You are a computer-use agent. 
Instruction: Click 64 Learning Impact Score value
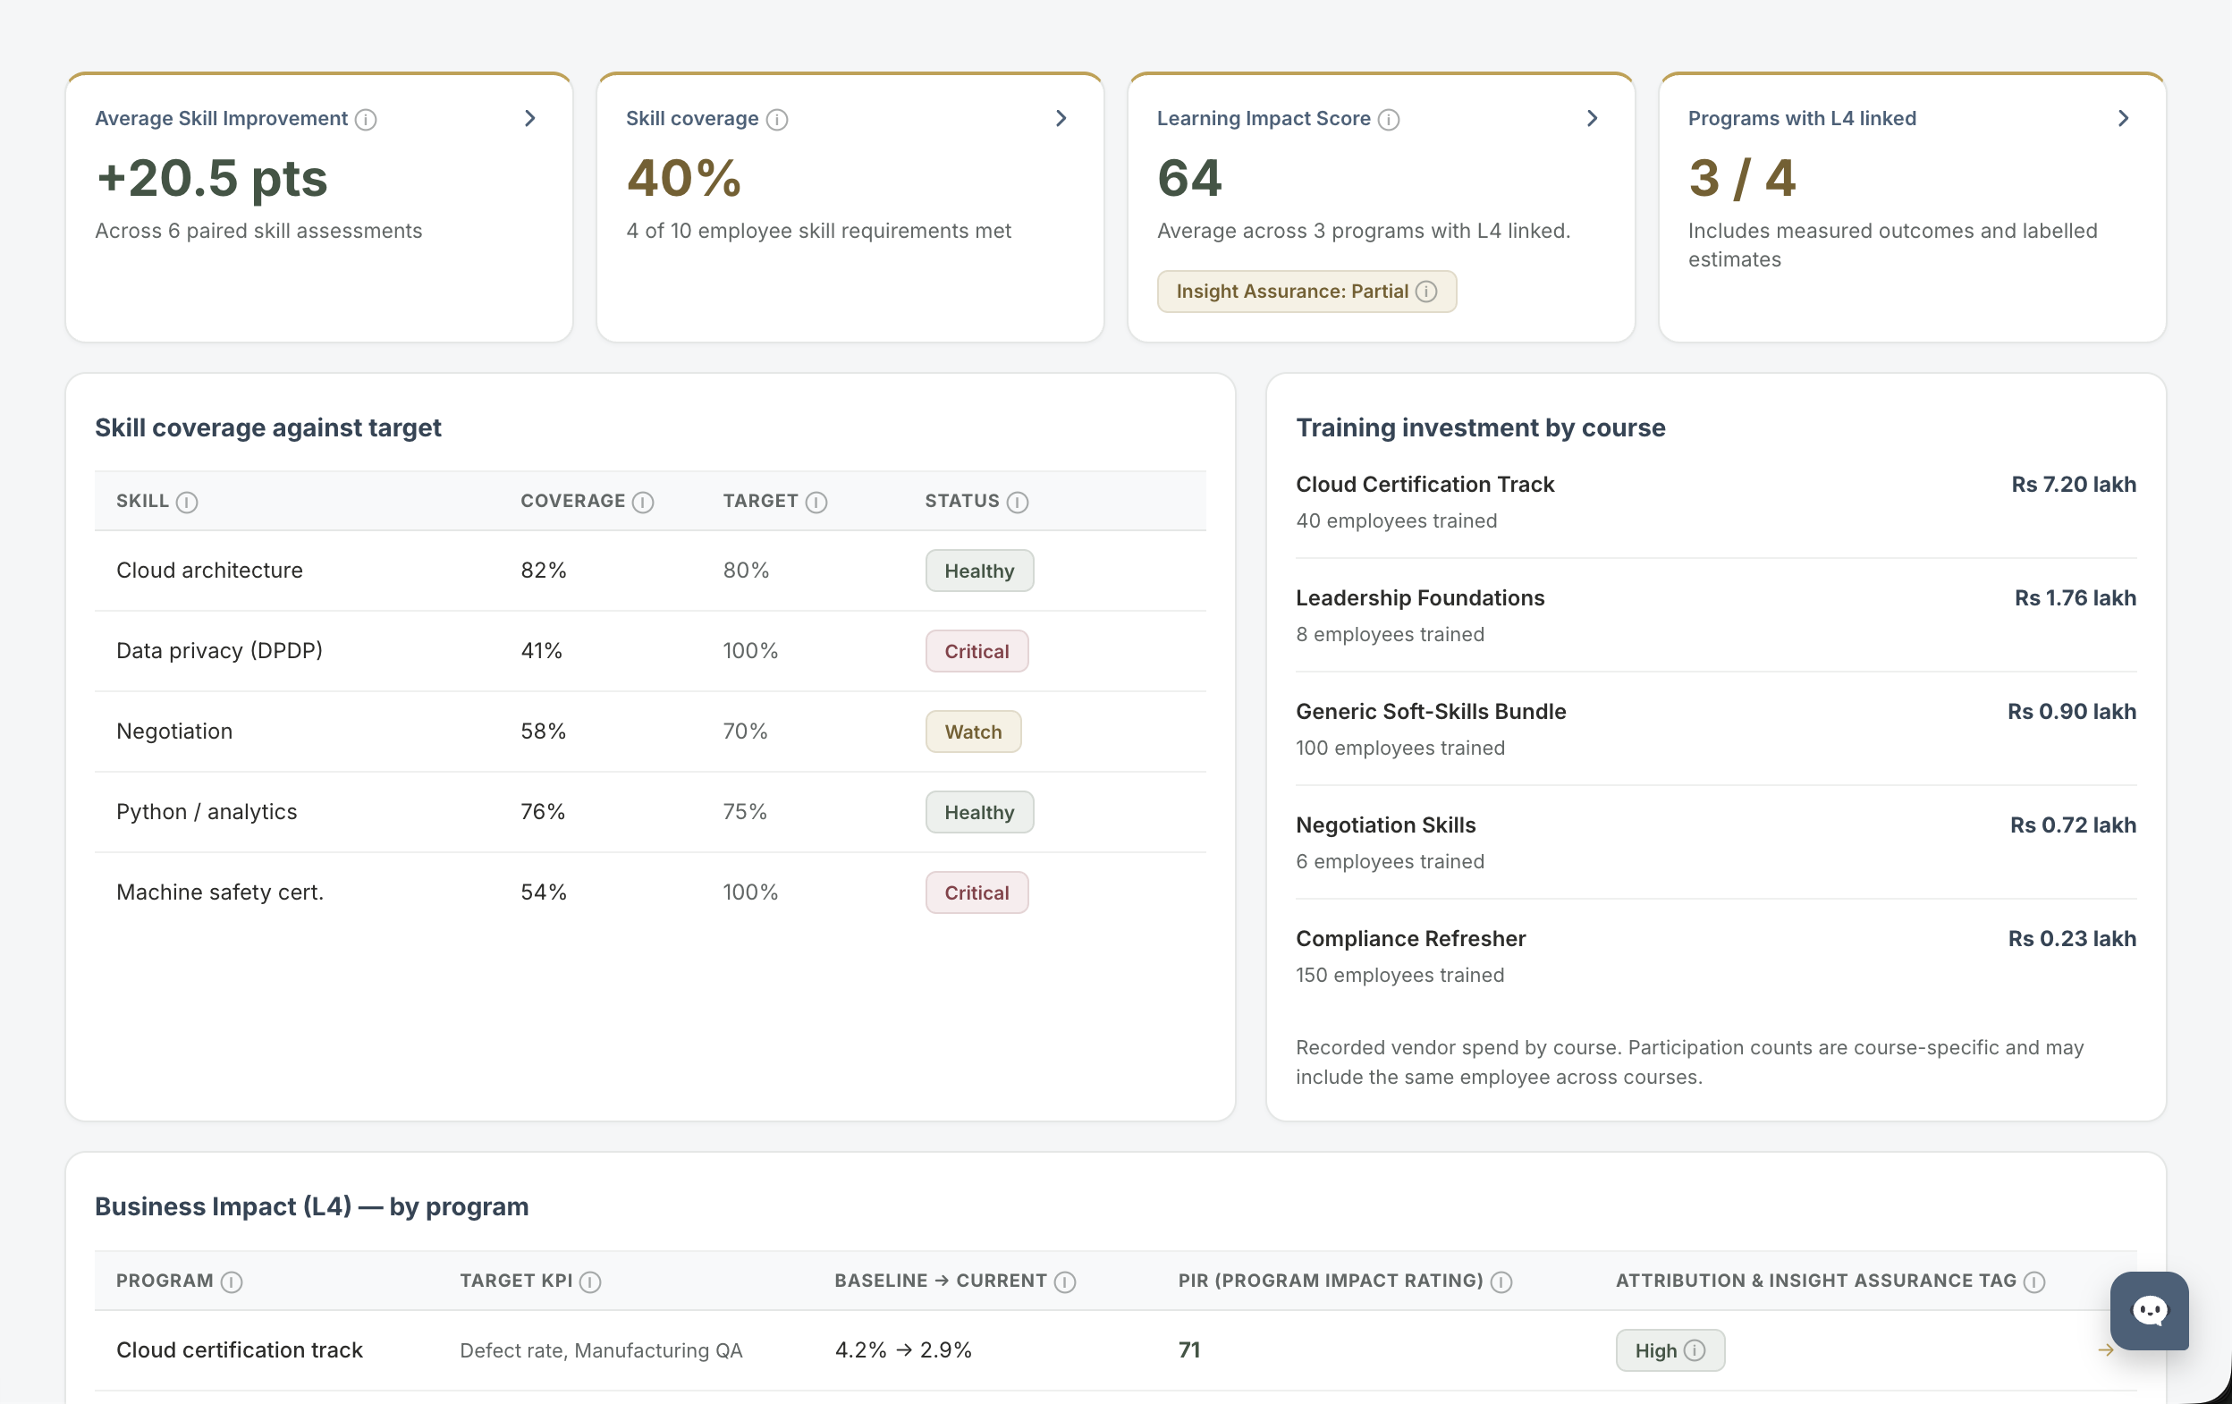coord(1189,178)
